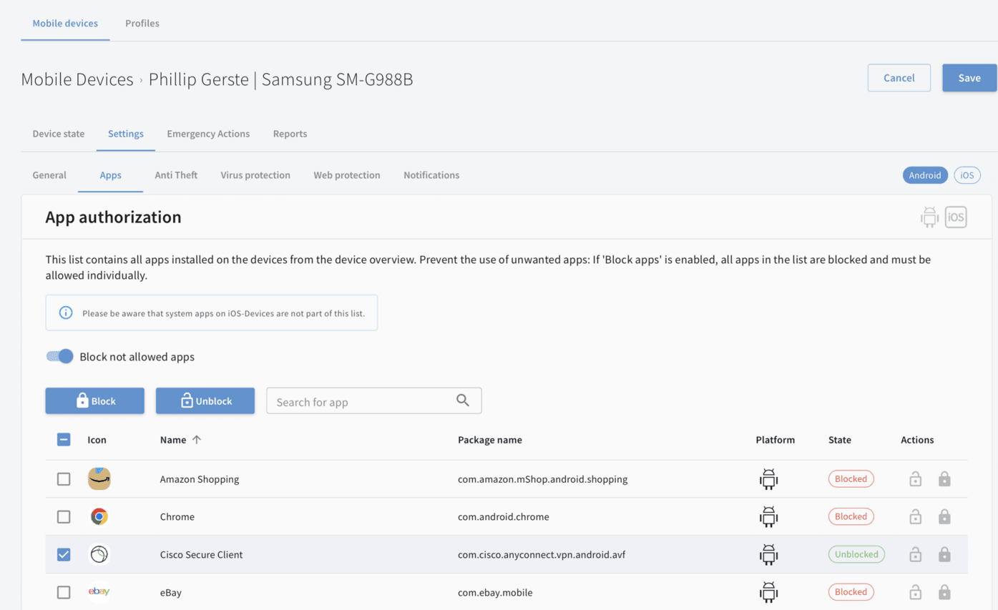Click closed lock icon in Amazon Shopping row
The height and width of the screenshot is (610, 998).
pos(944,479)
